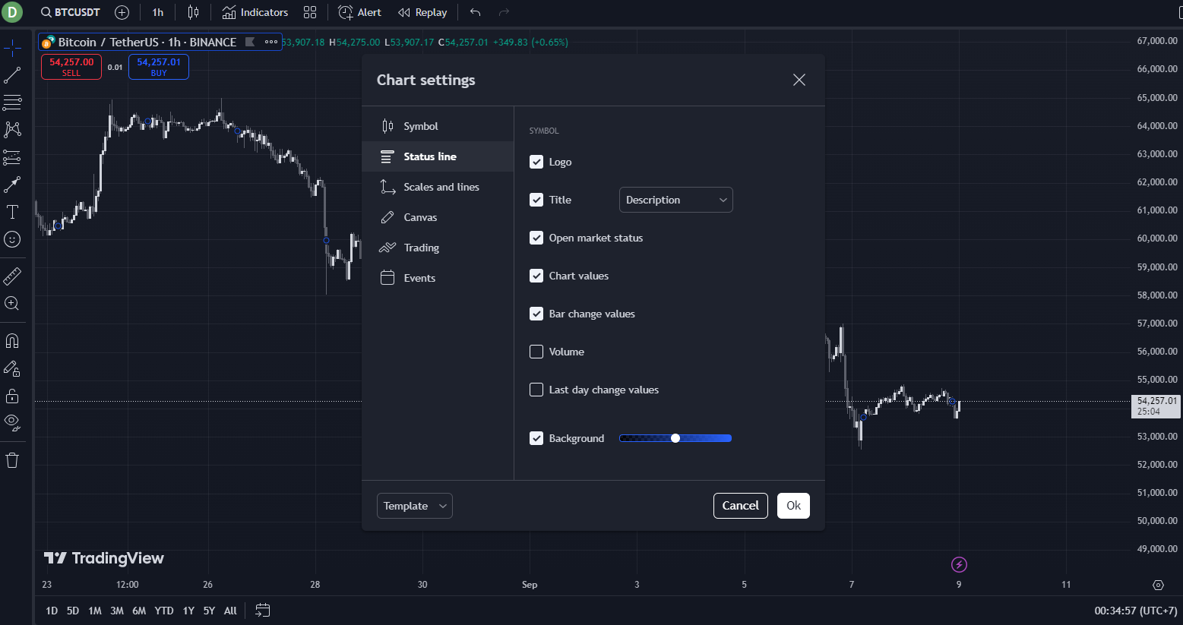Select the brush drawing tool
This screenshot has width=1183, height=625.
click(12, 185)
